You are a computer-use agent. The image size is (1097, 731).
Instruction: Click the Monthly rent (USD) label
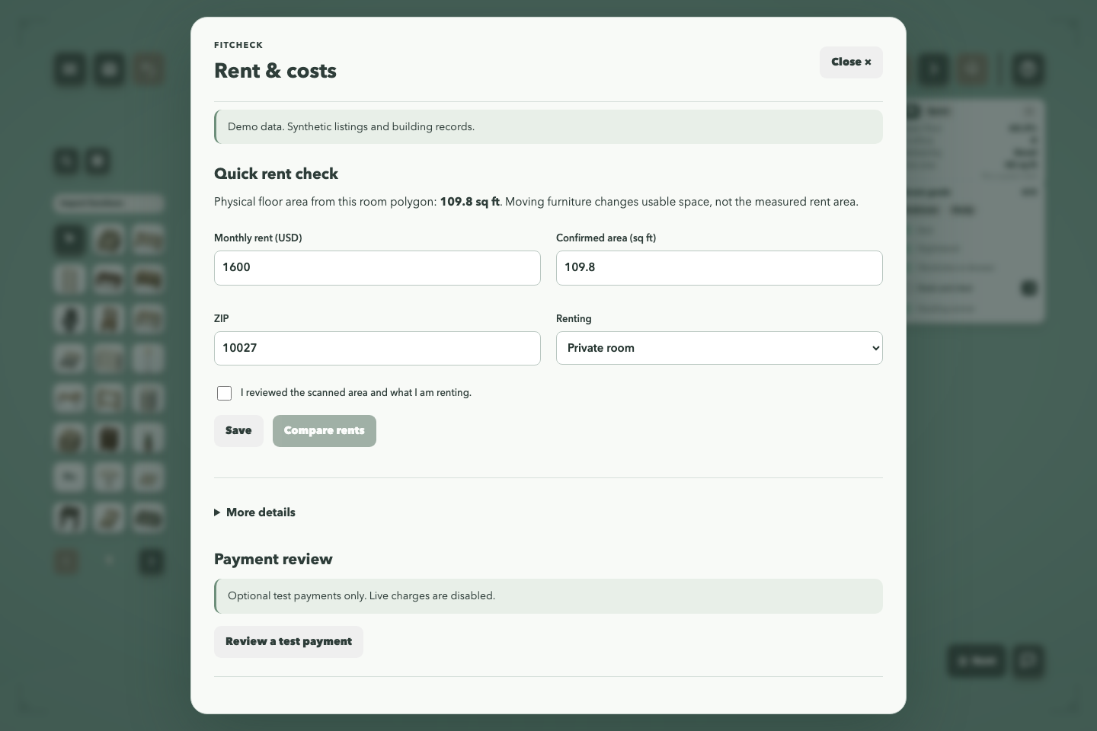[x=258, y=238]
